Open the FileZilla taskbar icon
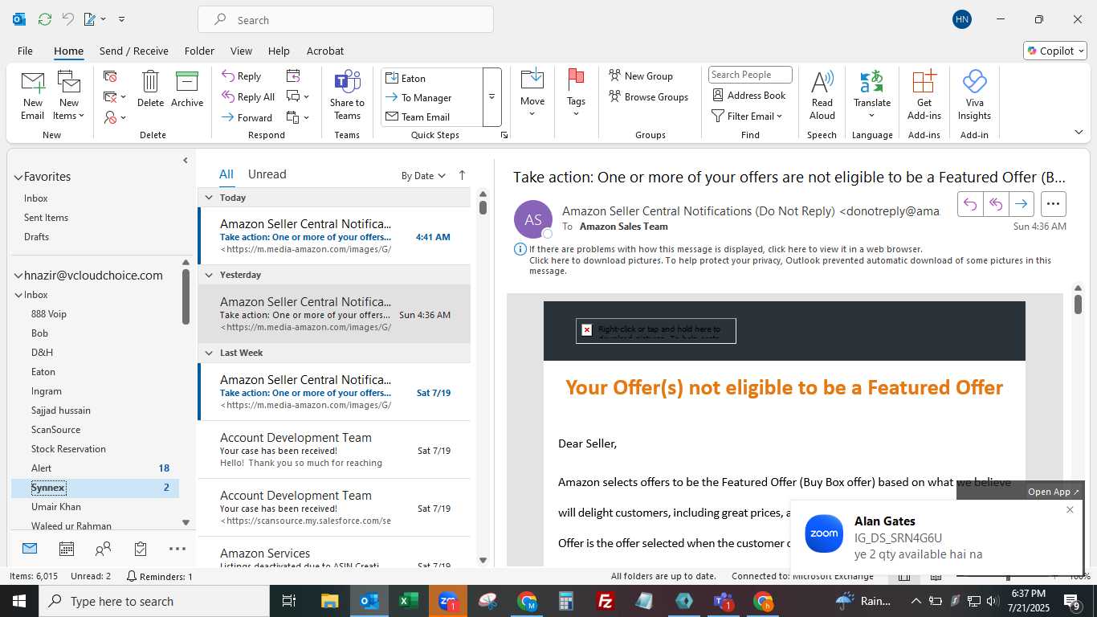 [606, 601]
